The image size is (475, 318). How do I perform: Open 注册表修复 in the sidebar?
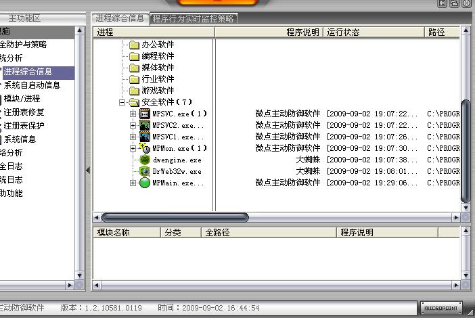click(x=24, y=112)
